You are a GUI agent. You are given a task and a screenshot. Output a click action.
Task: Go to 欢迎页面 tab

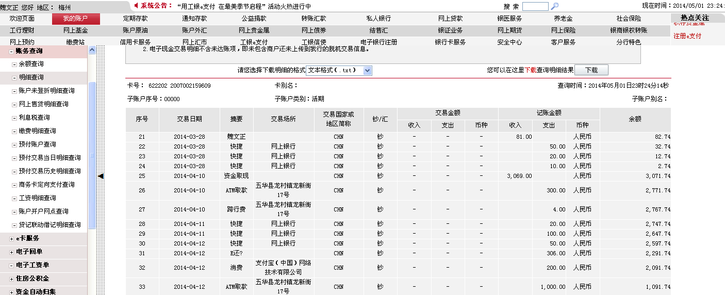[x=22, y=19]
